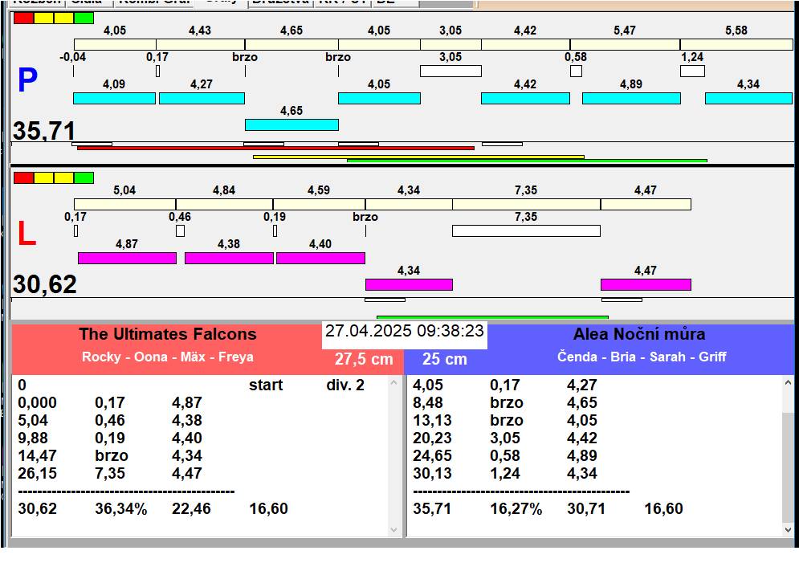This screenshot has height=575, width=799.
Task: Click the large 35,71 total time
Action: [44, 131]
